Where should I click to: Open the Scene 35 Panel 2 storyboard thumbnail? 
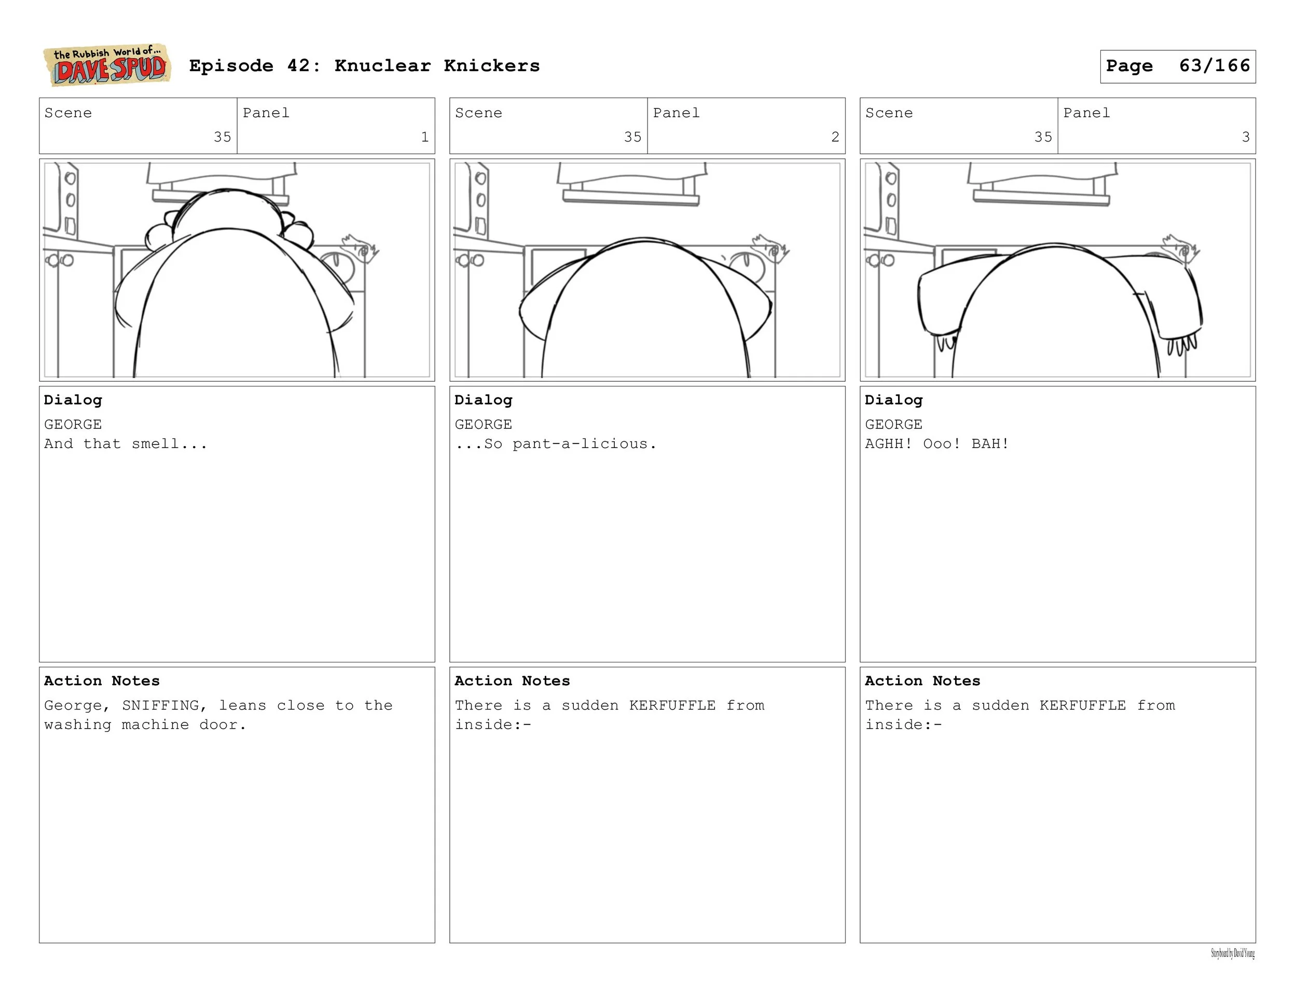click(x=647, y=270)
